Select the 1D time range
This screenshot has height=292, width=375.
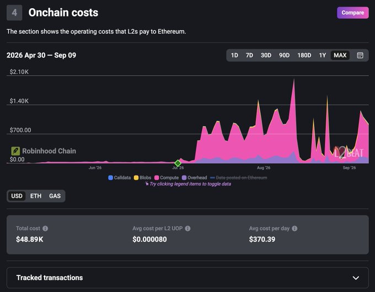point(234,55)
